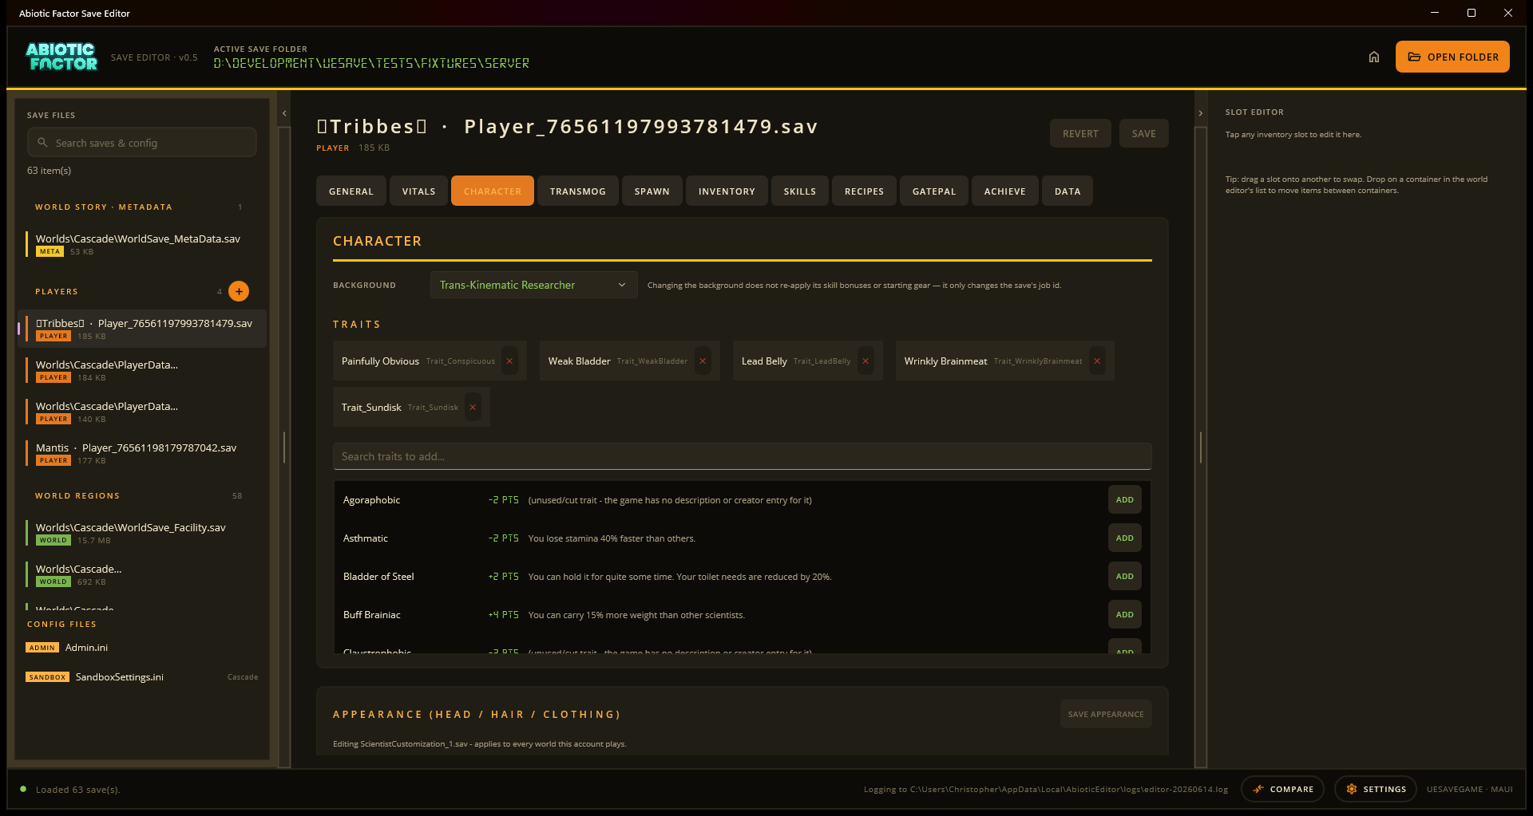The image size is (1533, 816).
Task: Click the Revert button
Action: (x=1080, y=133)
